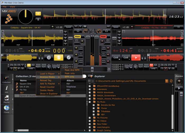Select BPM only in submenu
This screenshot has height=133, width=185.
[x=72, y=77]
